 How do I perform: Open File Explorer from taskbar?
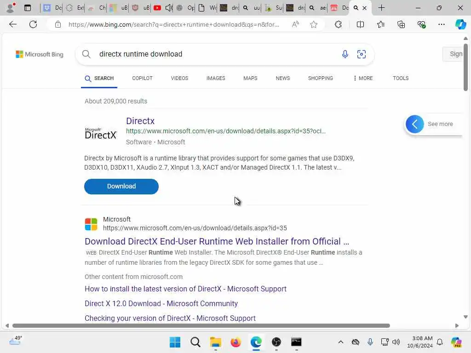[x=215, y=342]
